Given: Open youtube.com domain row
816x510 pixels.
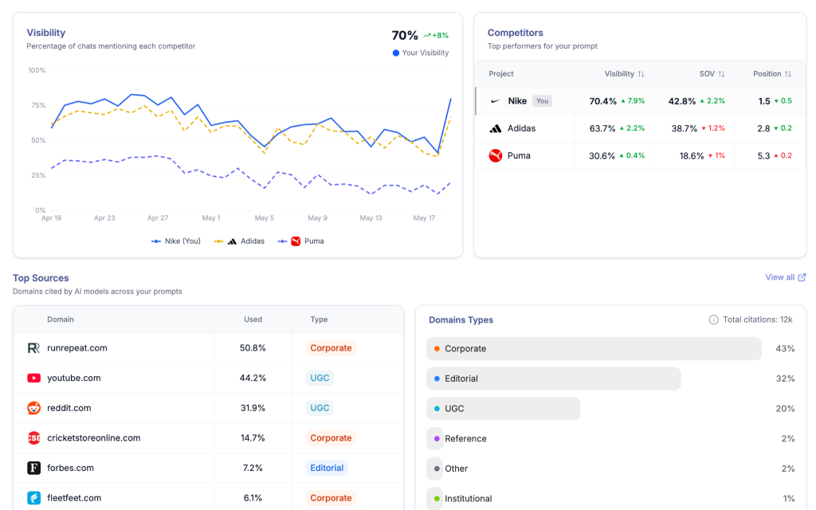Looking at the screenshot, I should 208,378.
